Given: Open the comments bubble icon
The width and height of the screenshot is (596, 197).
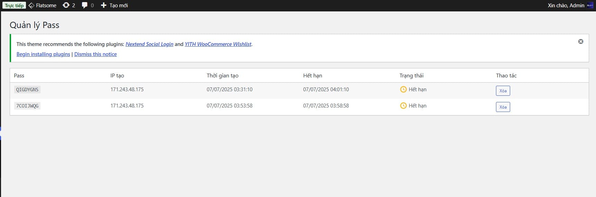Looking at the screenshot, I should click(x=84, y=5).
